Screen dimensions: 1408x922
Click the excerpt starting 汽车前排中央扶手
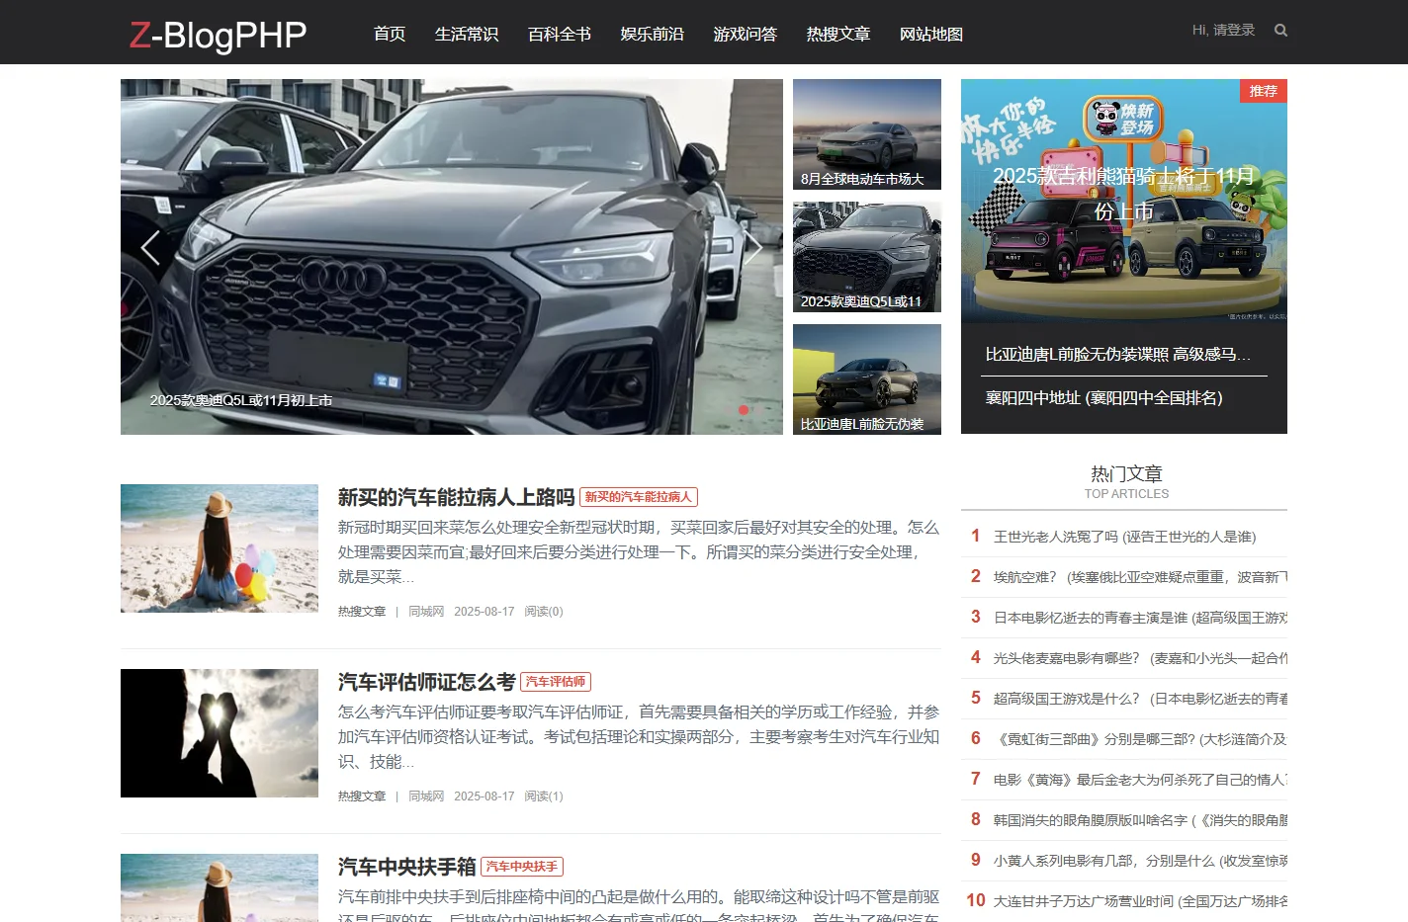coord(639,907)
